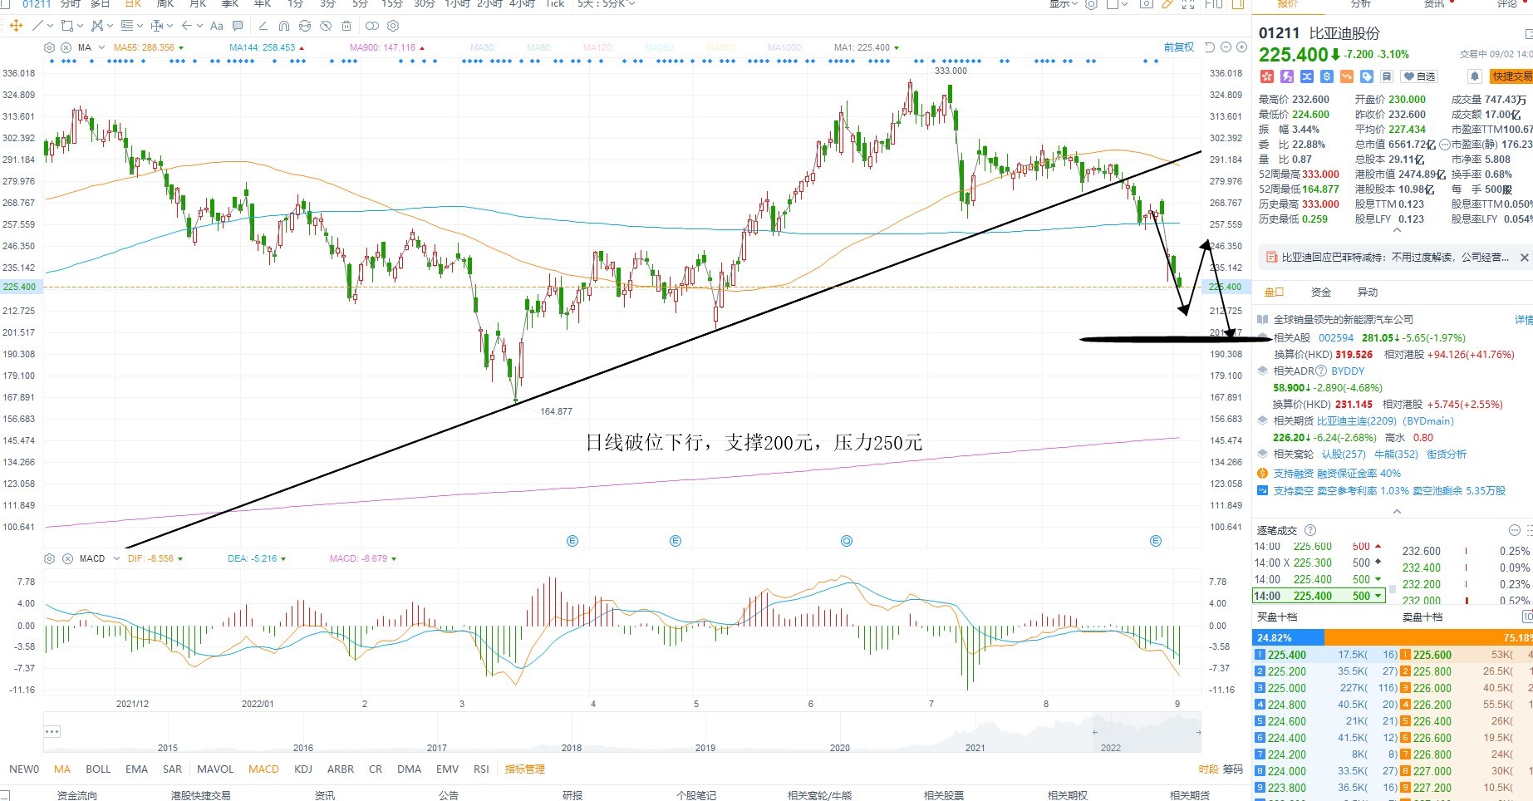
Task: Toggle MA1 line visibility
Action: pos(866,47)
